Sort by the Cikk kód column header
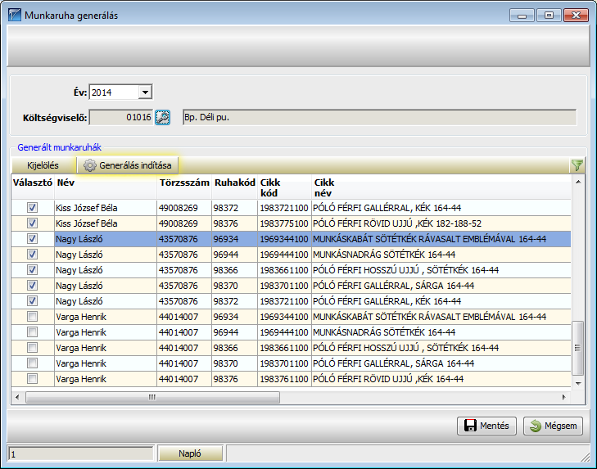 [x=284, y=187]
